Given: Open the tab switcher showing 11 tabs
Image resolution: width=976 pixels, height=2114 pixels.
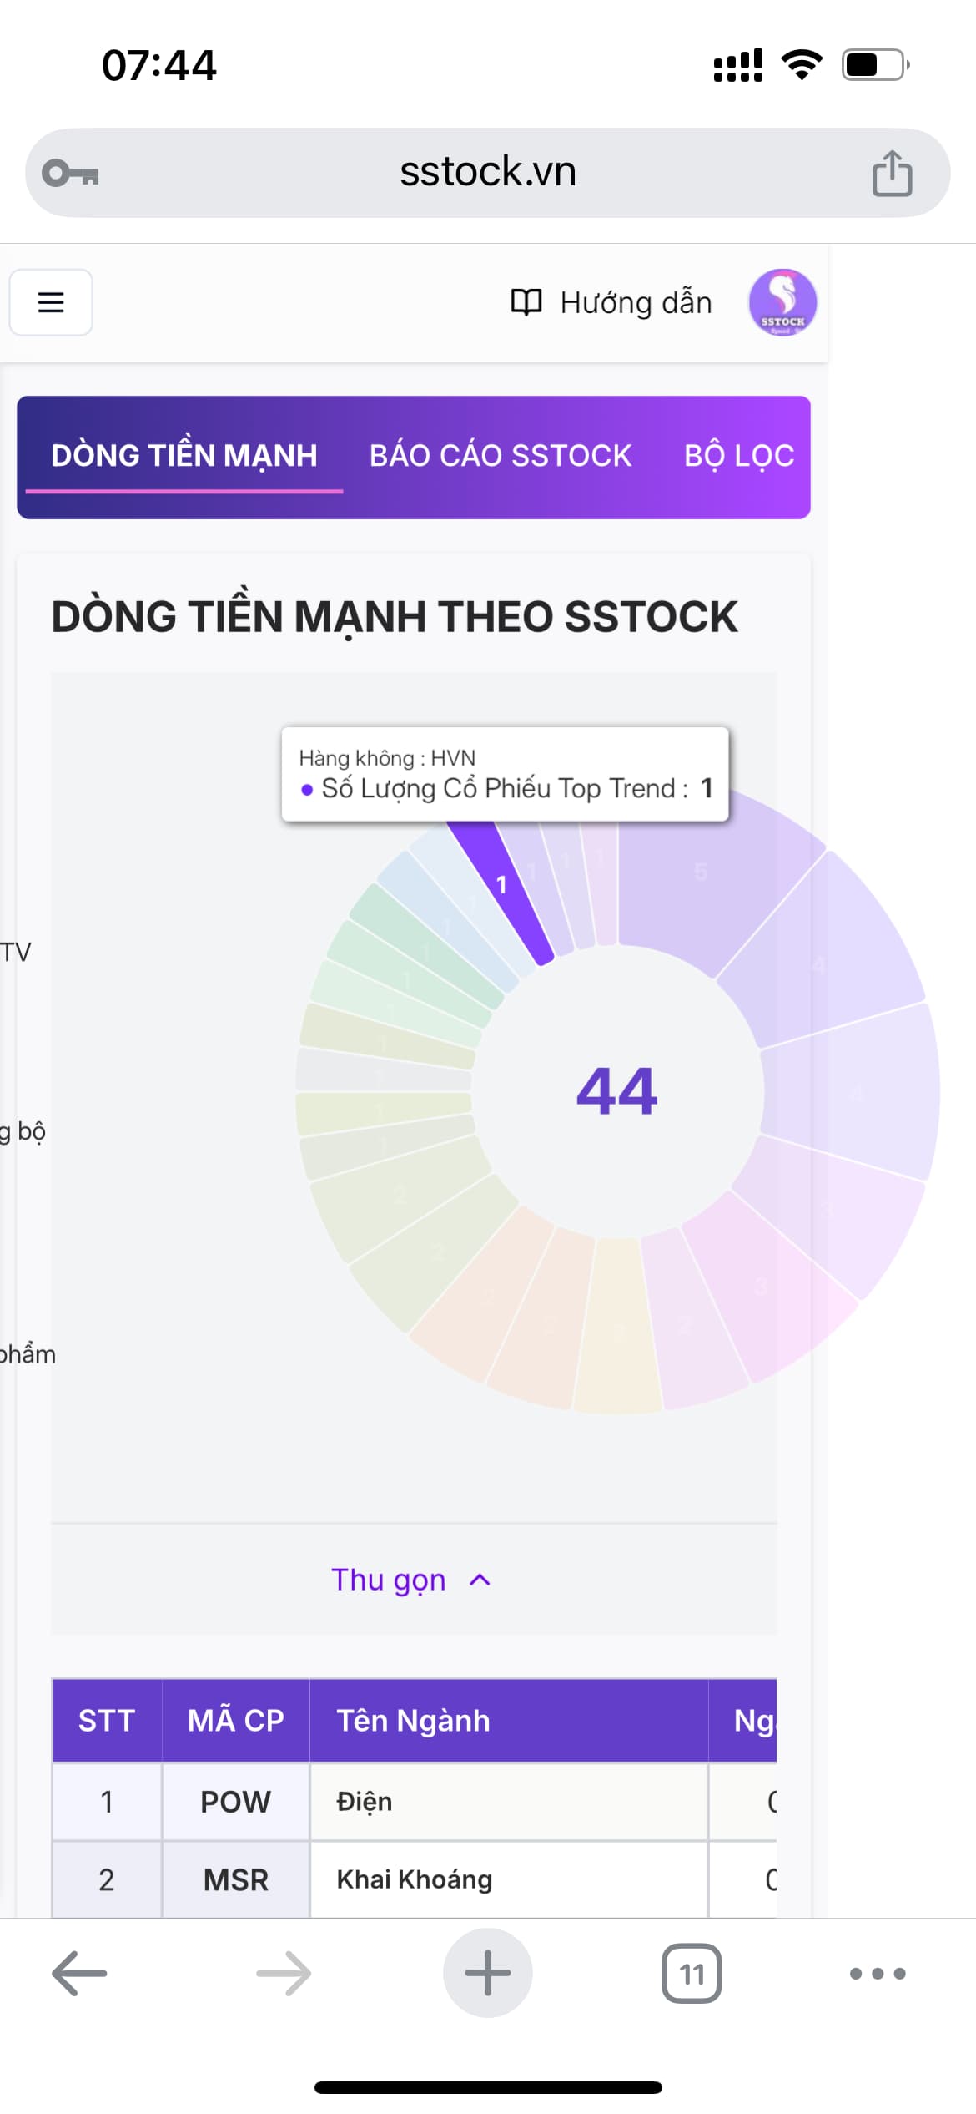Looking at the screenshot, I should (692, 1973).
